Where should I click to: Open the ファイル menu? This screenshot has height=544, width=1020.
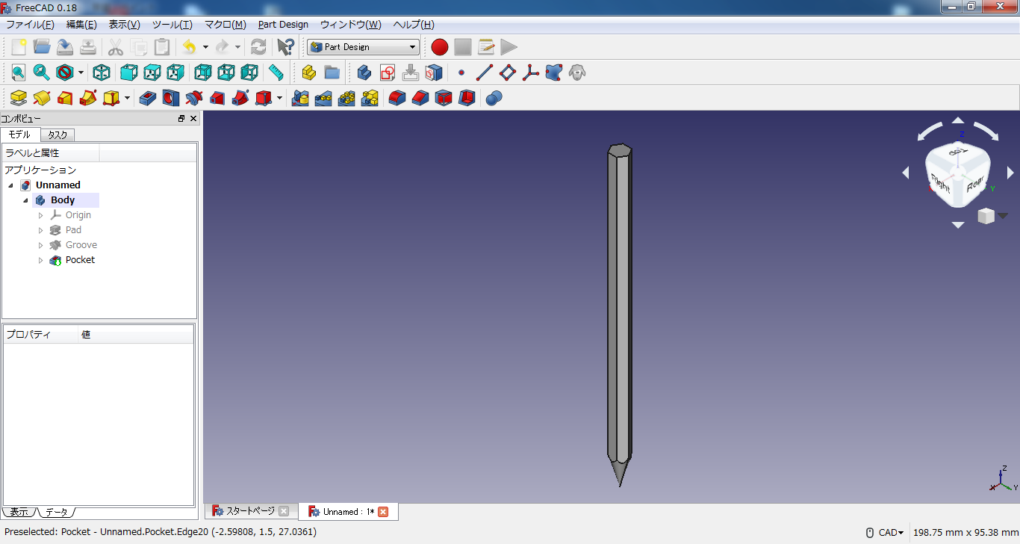point(30,25)
